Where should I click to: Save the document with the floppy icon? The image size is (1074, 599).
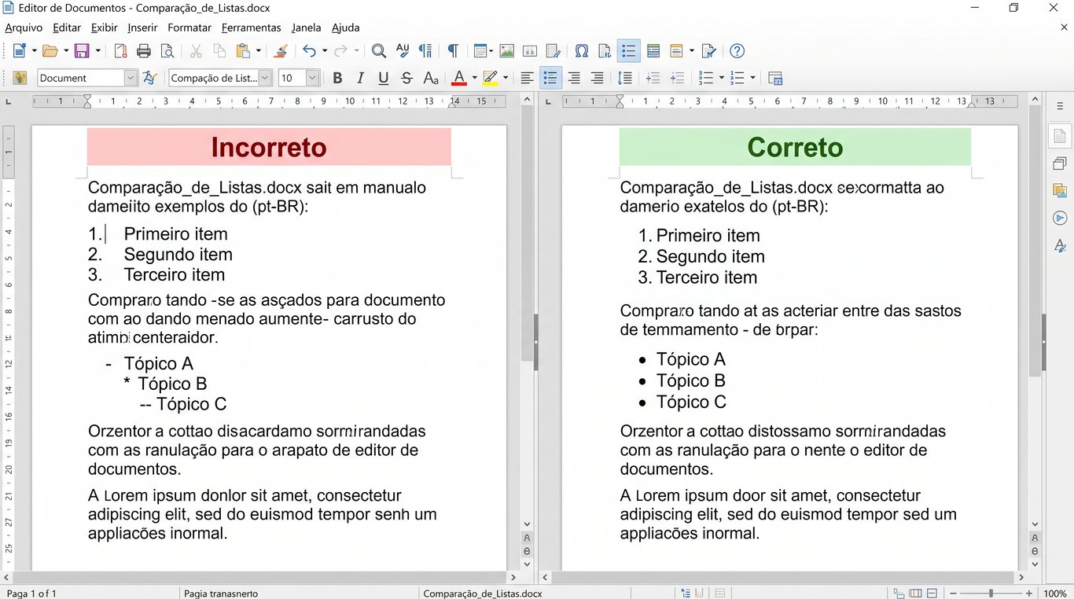pyautogui.click(x=82, y=51)
